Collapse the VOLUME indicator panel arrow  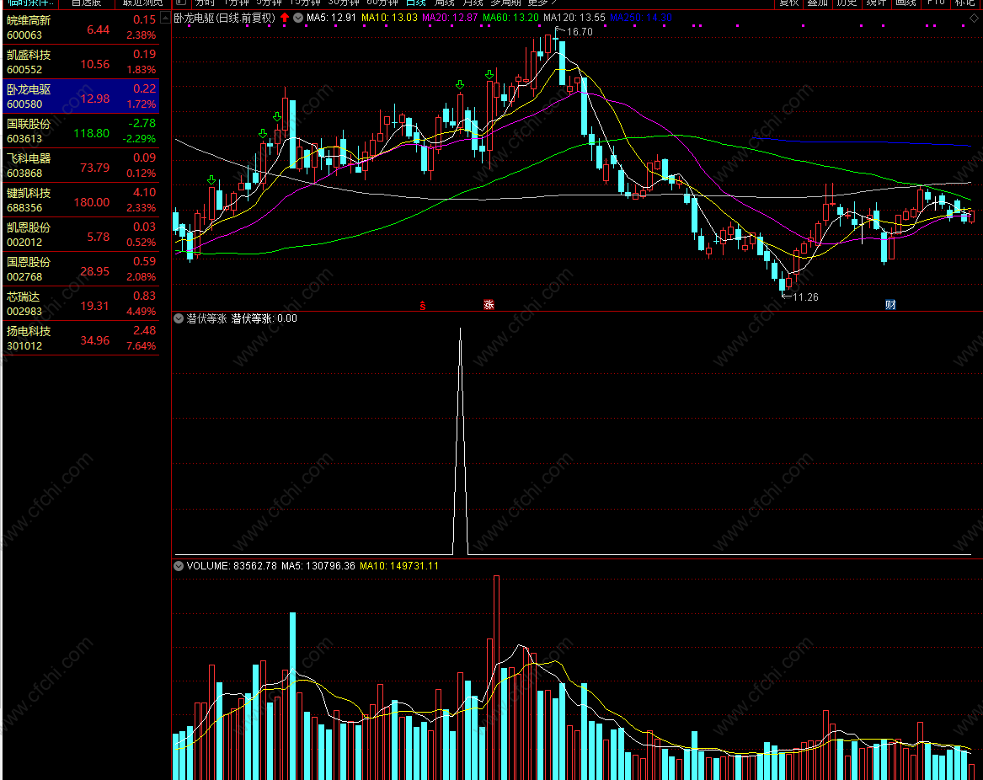[179, 565]
